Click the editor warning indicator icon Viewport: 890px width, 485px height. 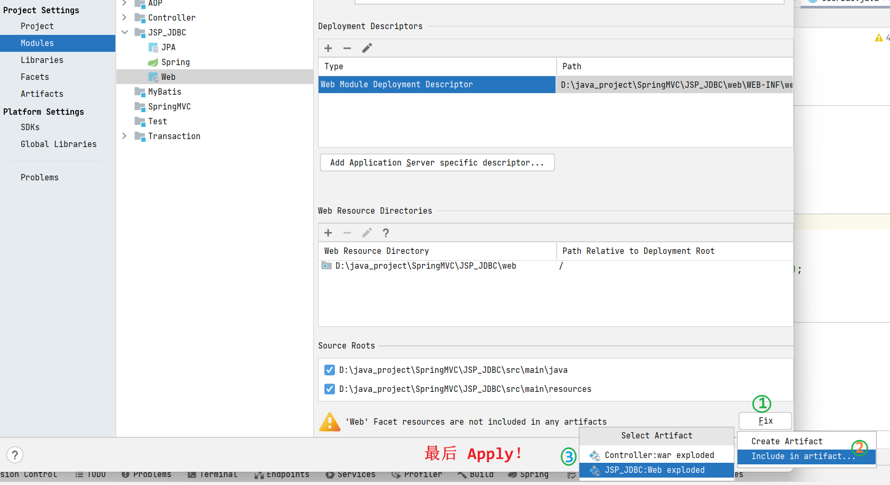(x=879, y=38)
